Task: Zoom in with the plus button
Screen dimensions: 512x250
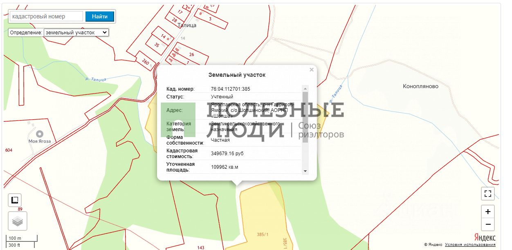Action: click(488, 212)
